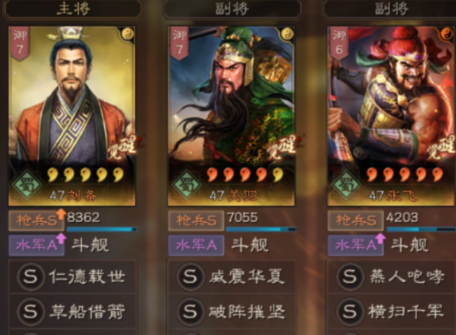The image size is (456, 335).
Task: Click the blue troop bar under 8362
Action: pos(102,229)
